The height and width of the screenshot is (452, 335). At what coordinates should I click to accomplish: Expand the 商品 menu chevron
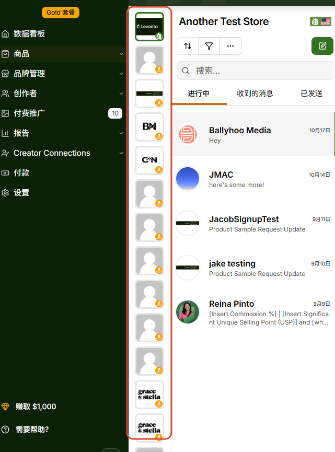tap(121, 54)
